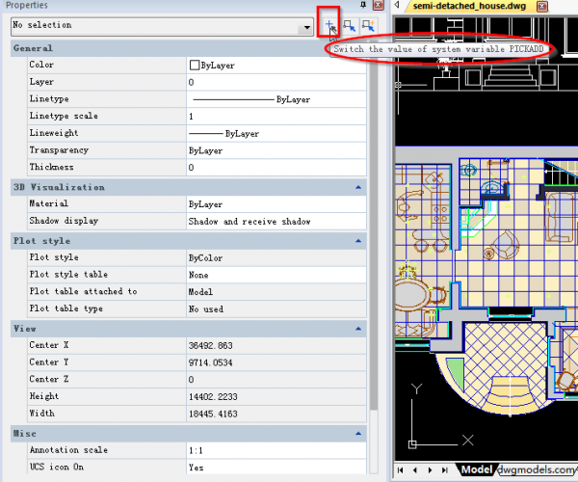Click the Transparency ByLayer value

coord(276,150)
